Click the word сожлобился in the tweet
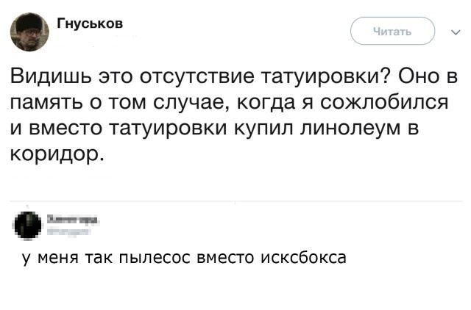The width and height of the screenshot is (471, 310). pyautogui.click(x=386, y=103)
